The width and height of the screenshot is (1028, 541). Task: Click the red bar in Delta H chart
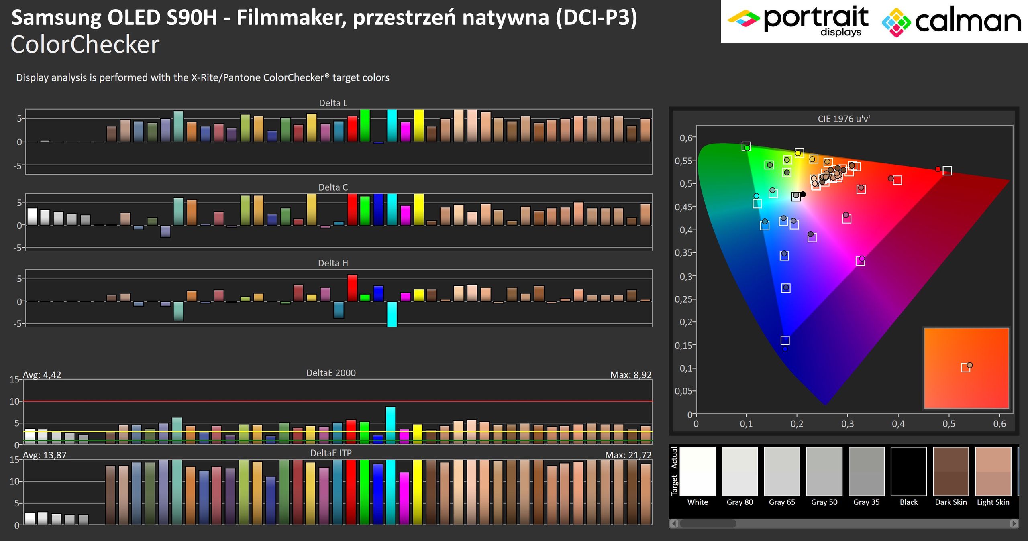click(x=352, y=288)
